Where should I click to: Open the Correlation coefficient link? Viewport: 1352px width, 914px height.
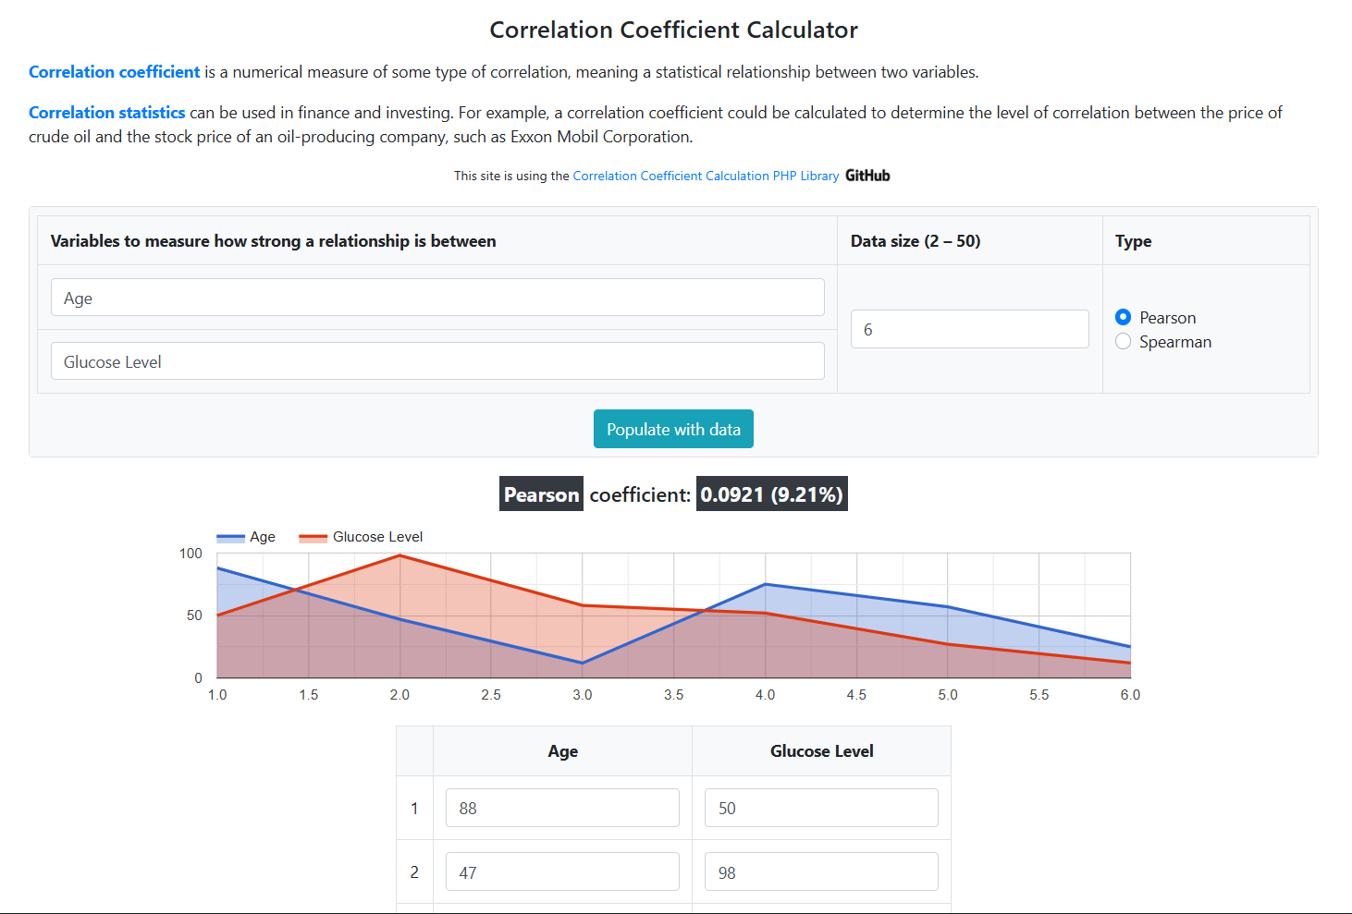coord(114,71)
